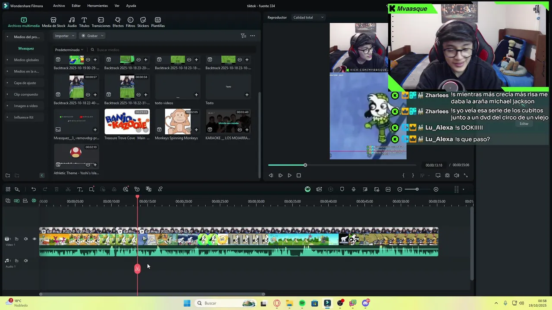Add the Texto clip to timeline
Screen dimensions: 552x310
point(247,95)
